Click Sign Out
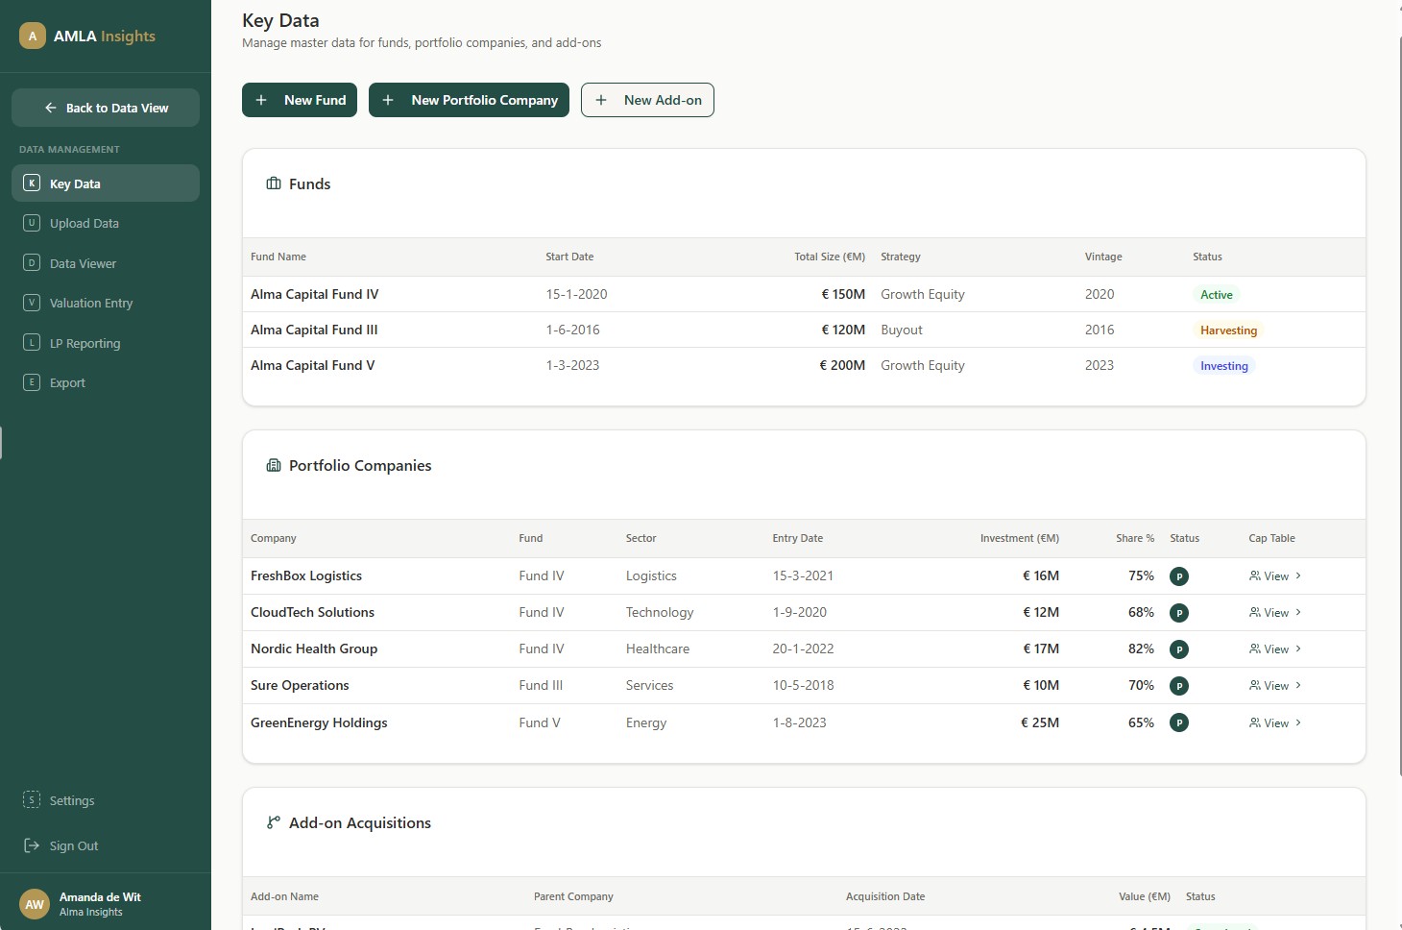Screen dimensions: 1402x930 [x=106, y=845]
